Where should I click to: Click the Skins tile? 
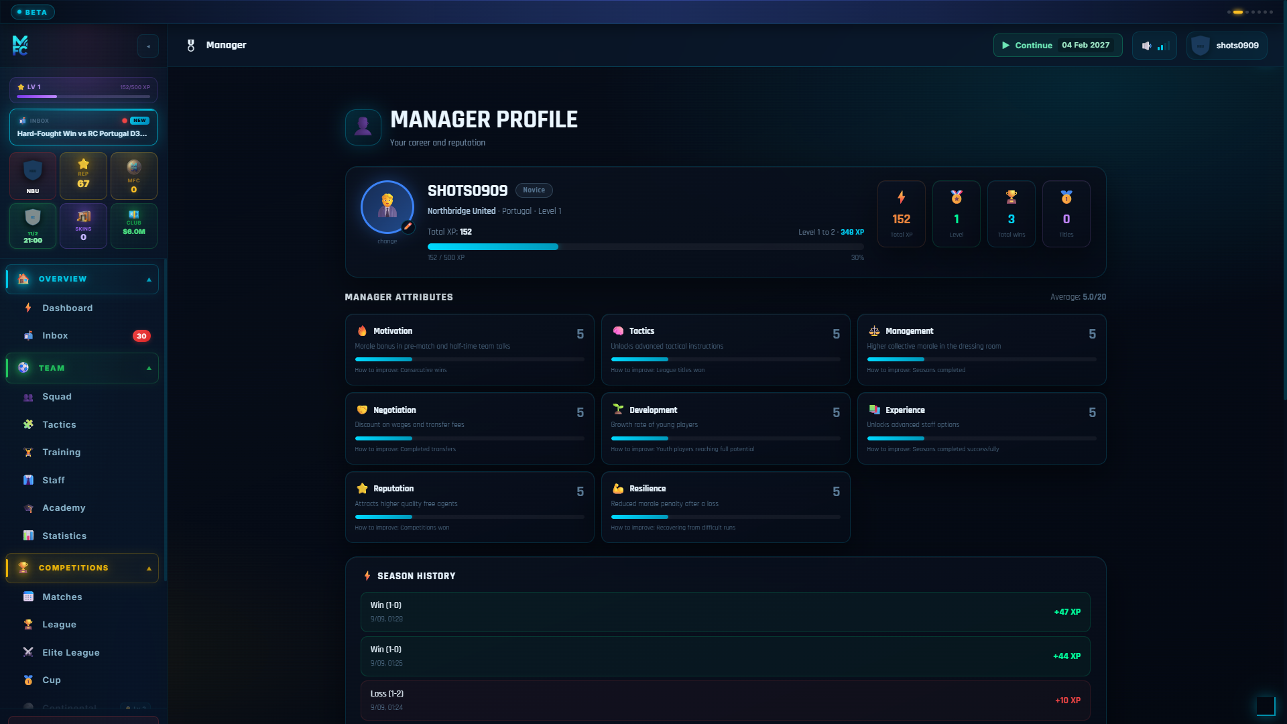83,226
